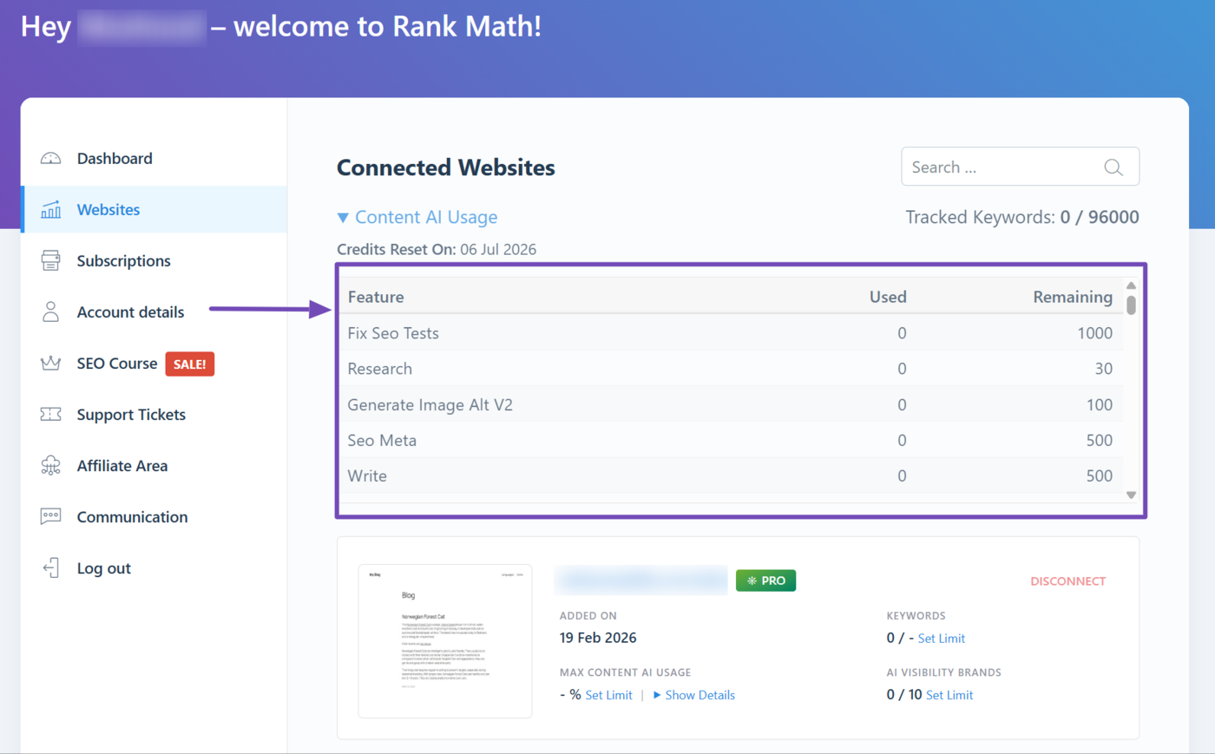This screenshot has width=1215, height=754.
Task: Click the usage table scrollbar thumb
Action: click(x=1131, y=305)
